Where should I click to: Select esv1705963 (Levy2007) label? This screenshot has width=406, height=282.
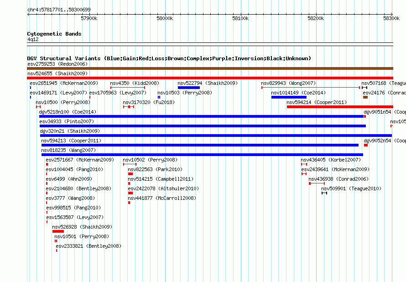point(118,93)
